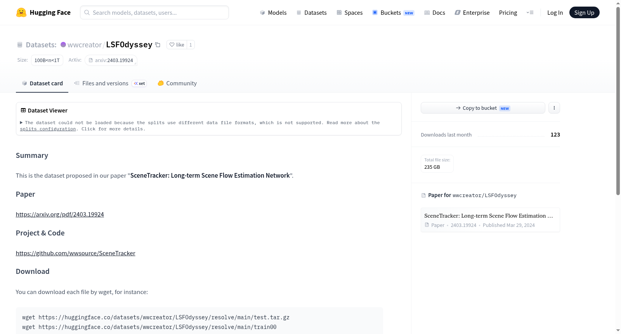Click the Log In link
Screen dimensions: 621x334
tap(555, 12)
